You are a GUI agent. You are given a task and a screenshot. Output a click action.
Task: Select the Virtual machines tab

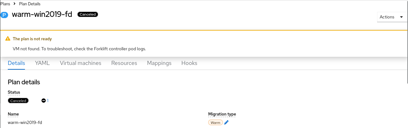tap(80, 63)
